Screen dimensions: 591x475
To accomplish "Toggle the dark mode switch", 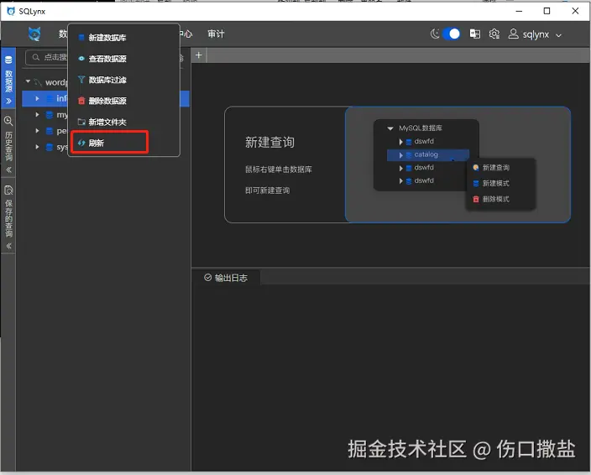I will [451, 34].
